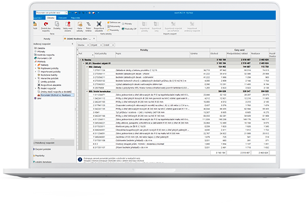Close the DEMO Rodinný dům tab
This screenshot has height=213, width=307.
point(94,38)
